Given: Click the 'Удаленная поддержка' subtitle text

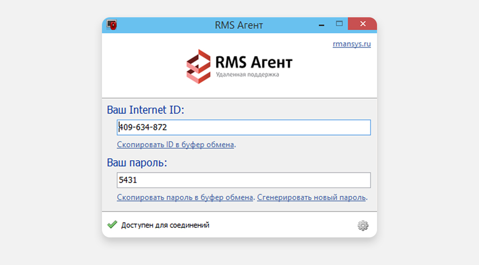Looking at the screenshot, I should (x=247, y=74).
